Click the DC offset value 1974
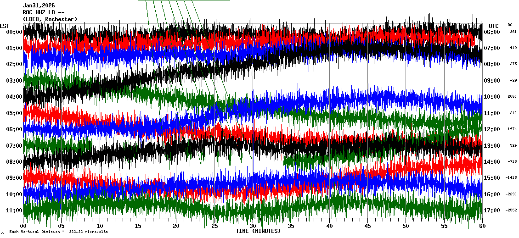This screenshot has width=519, height=238. (512, 129)
